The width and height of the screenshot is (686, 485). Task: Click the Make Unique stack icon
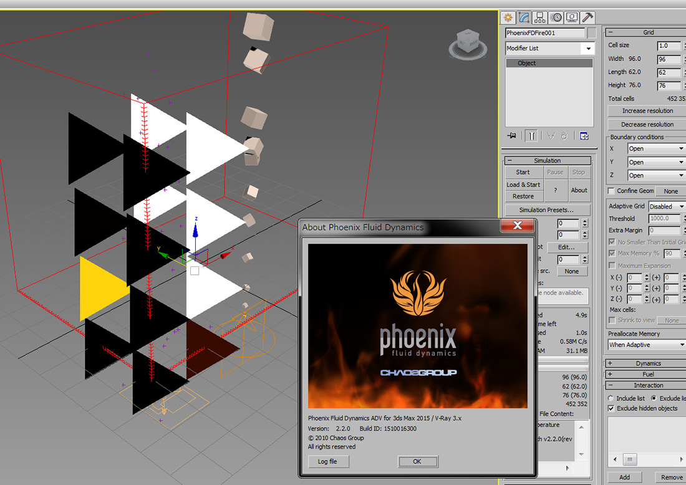[551, 136]
